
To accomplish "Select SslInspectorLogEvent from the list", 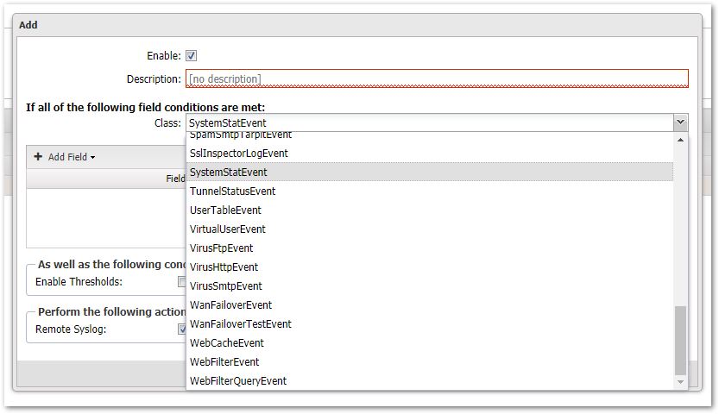I will point(239,154).
